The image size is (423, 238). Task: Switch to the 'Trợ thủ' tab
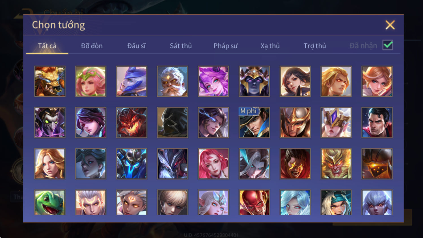[x=315, y=46]
